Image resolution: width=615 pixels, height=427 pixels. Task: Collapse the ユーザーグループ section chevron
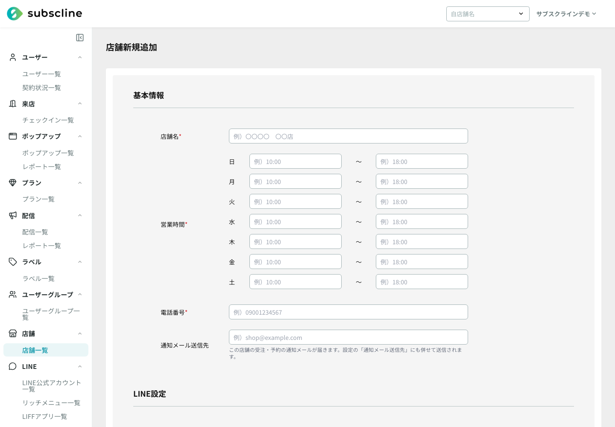(80, 295)
